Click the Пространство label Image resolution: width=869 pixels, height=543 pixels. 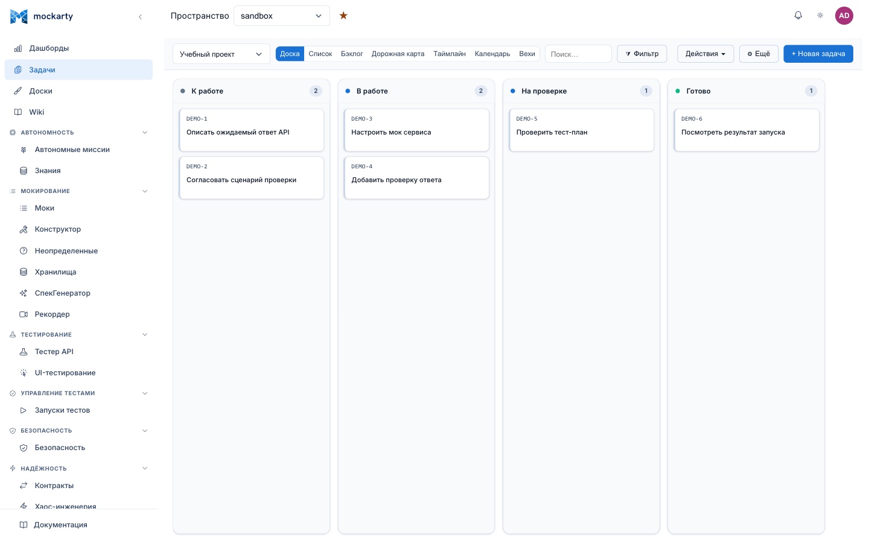(x=200, y=16)
